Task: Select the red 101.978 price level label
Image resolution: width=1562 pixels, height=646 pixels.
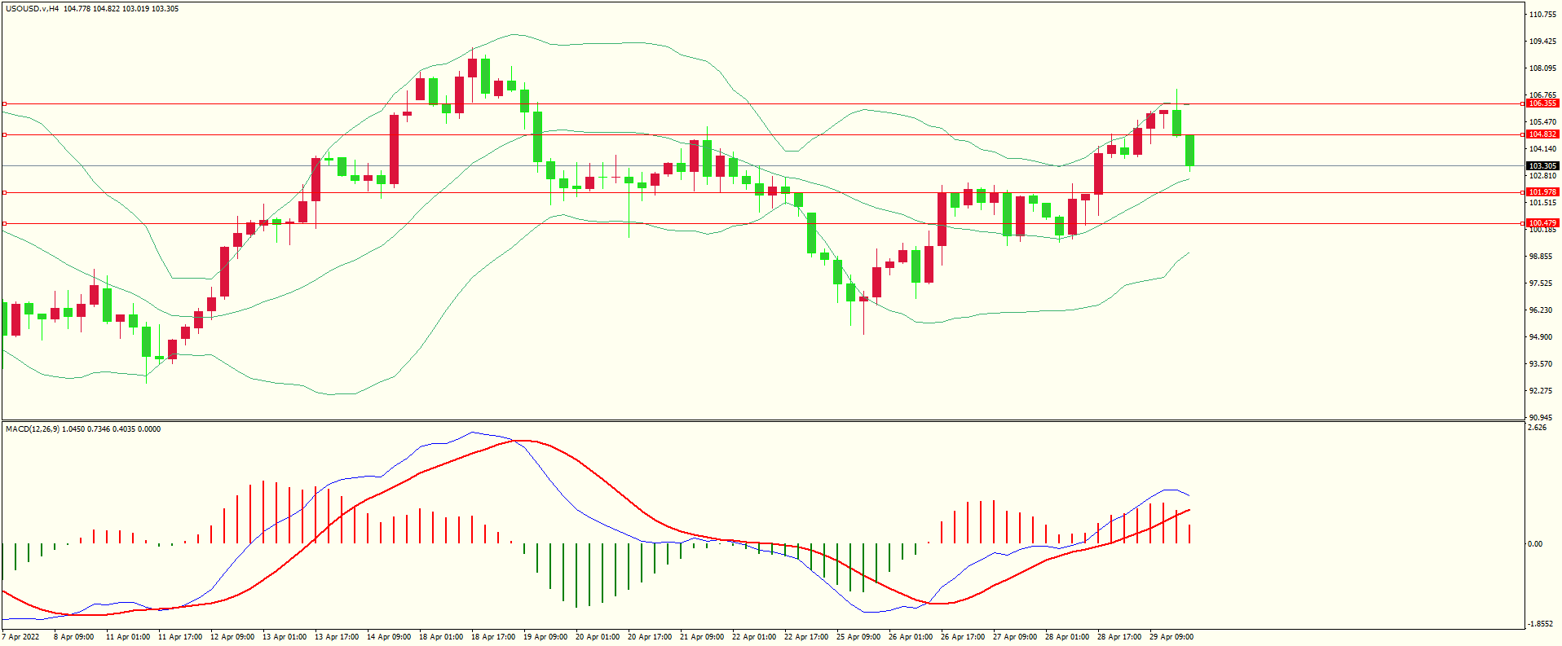Action: click(1542, 192)
